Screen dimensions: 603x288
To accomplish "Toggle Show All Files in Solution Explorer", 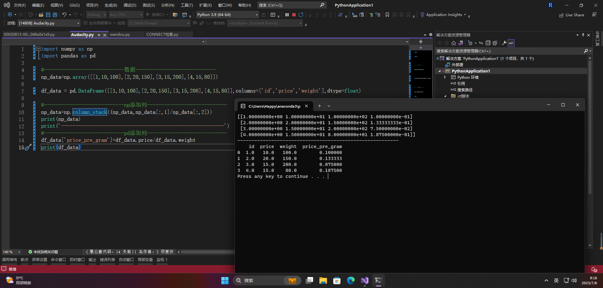I will [495, 43].
